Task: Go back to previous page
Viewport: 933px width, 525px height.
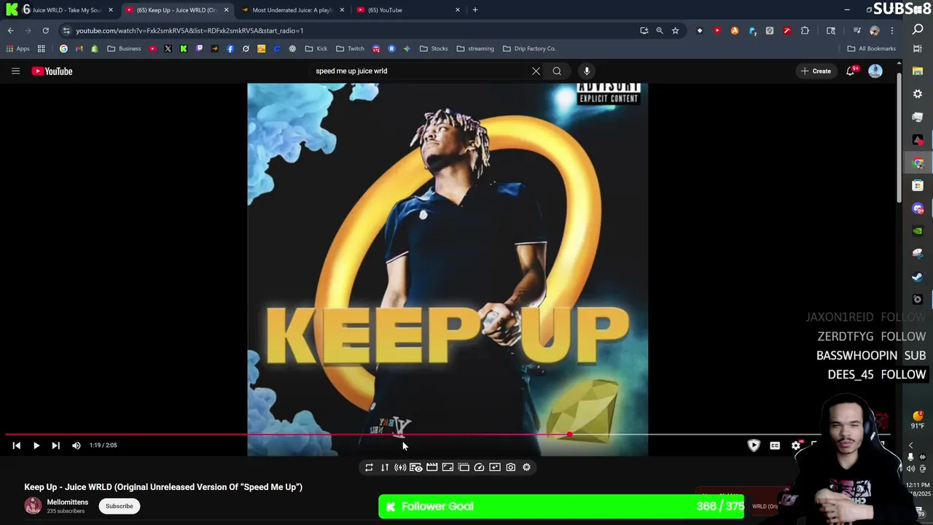Action: click(10, 31)
